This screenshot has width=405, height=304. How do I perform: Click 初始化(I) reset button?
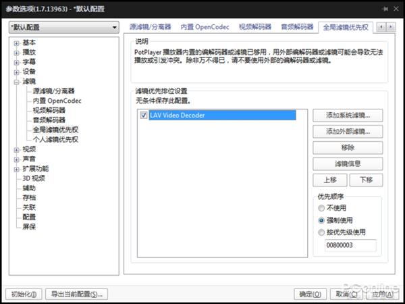(x=24, y=294)
